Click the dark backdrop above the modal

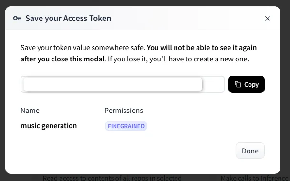pyautogui.click(x=145, y=3)
